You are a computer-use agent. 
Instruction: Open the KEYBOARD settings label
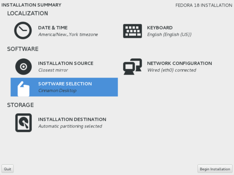(160, 28)
